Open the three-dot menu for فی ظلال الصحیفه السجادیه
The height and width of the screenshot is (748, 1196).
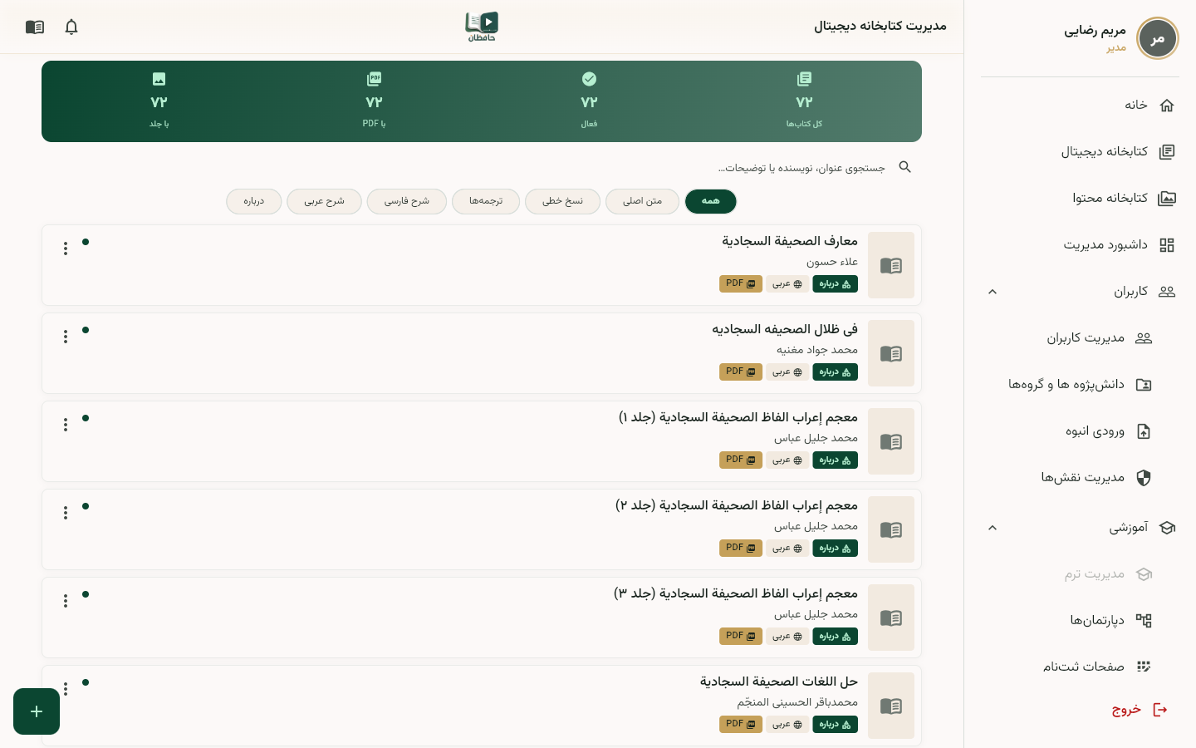66,337
